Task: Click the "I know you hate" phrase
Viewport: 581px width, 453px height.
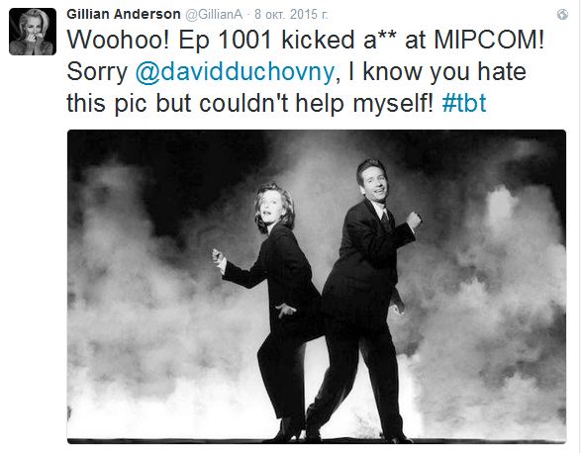Action: tap(437, 72)
